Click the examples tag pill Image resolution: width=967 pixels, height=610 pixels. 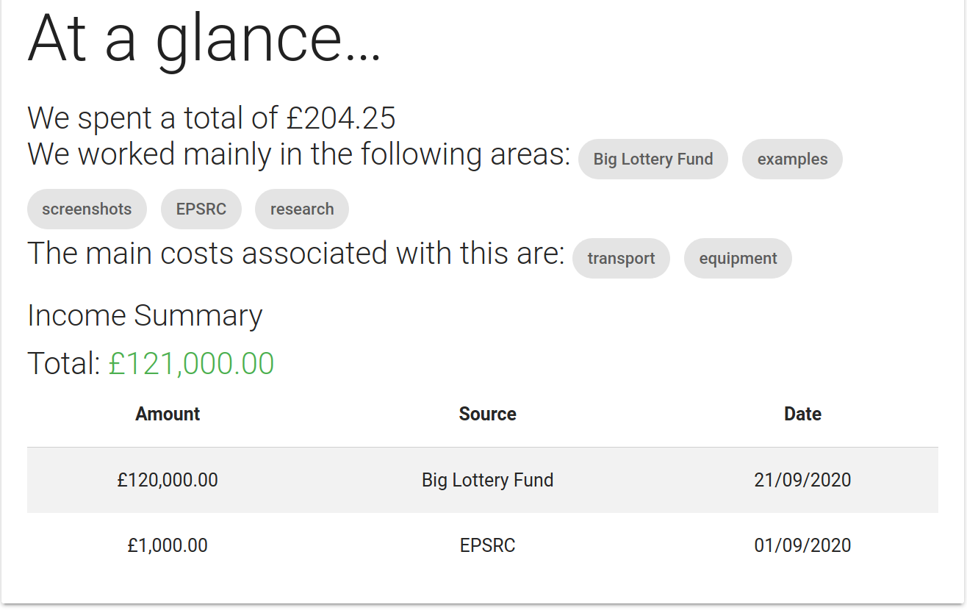792,159
